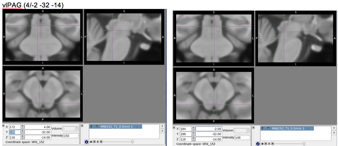
Task: Open layer info button in left viewer
Action: coord(86,142)
